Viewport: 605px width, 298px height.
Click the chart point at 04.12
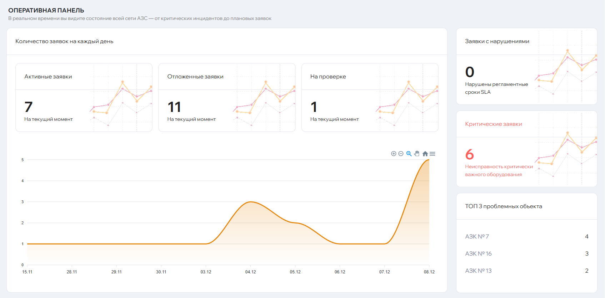click(x=251, y=202)
